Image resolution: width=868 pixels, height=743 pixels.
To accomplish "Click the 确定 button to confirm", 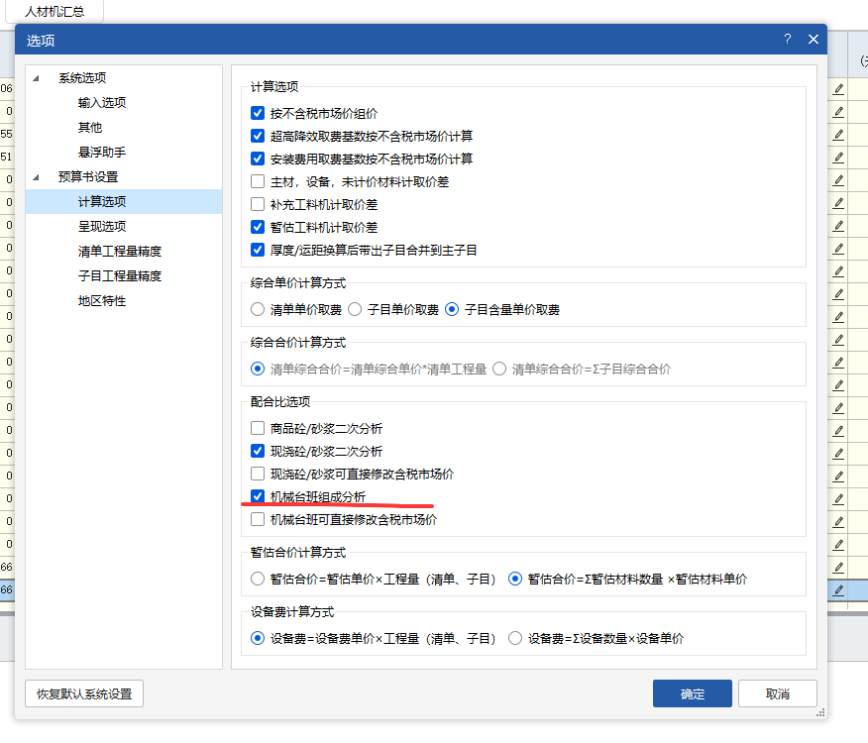I will 692,693.
